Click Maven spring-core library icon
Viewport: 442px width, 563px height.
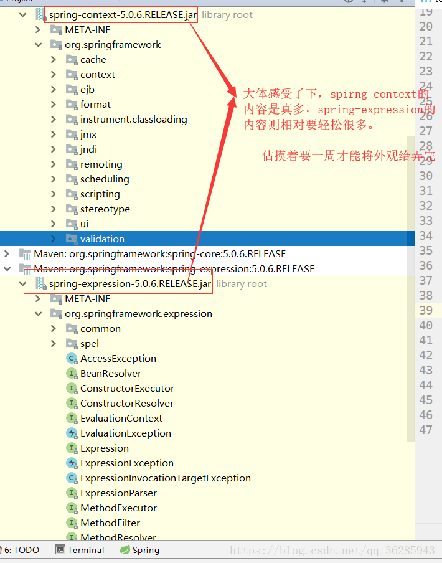pos(25,254)
